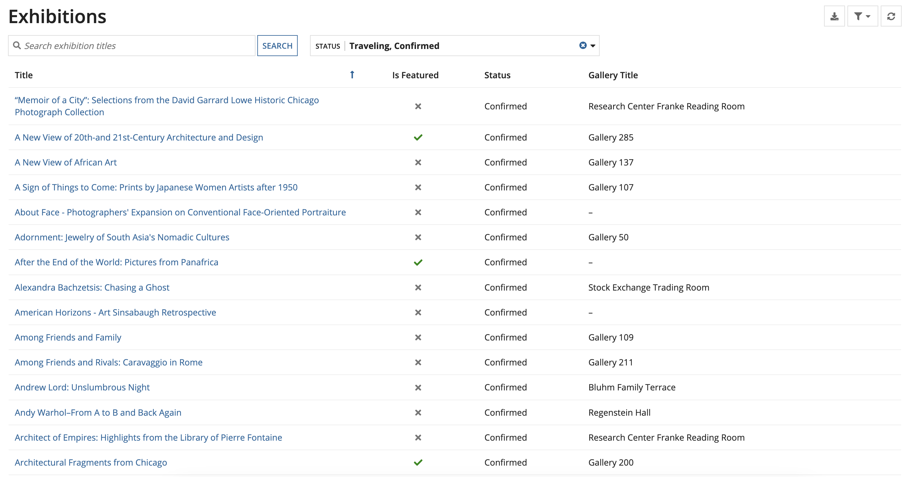Click the Status column header to sort
Viewport: 906px width, 477px height.
pos(497,75)
